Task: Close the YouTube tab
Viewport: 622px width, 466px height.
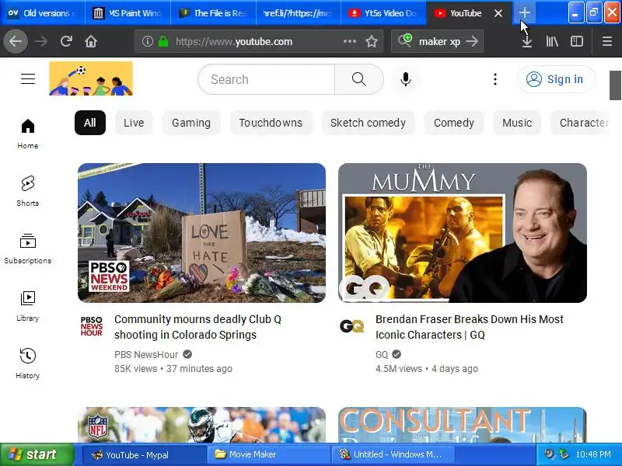Action: pos(498,13)
